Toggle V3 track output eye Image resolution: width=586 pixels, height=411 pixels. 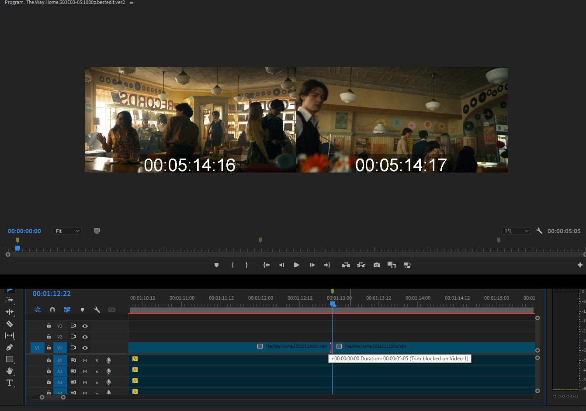pos(85,326)
